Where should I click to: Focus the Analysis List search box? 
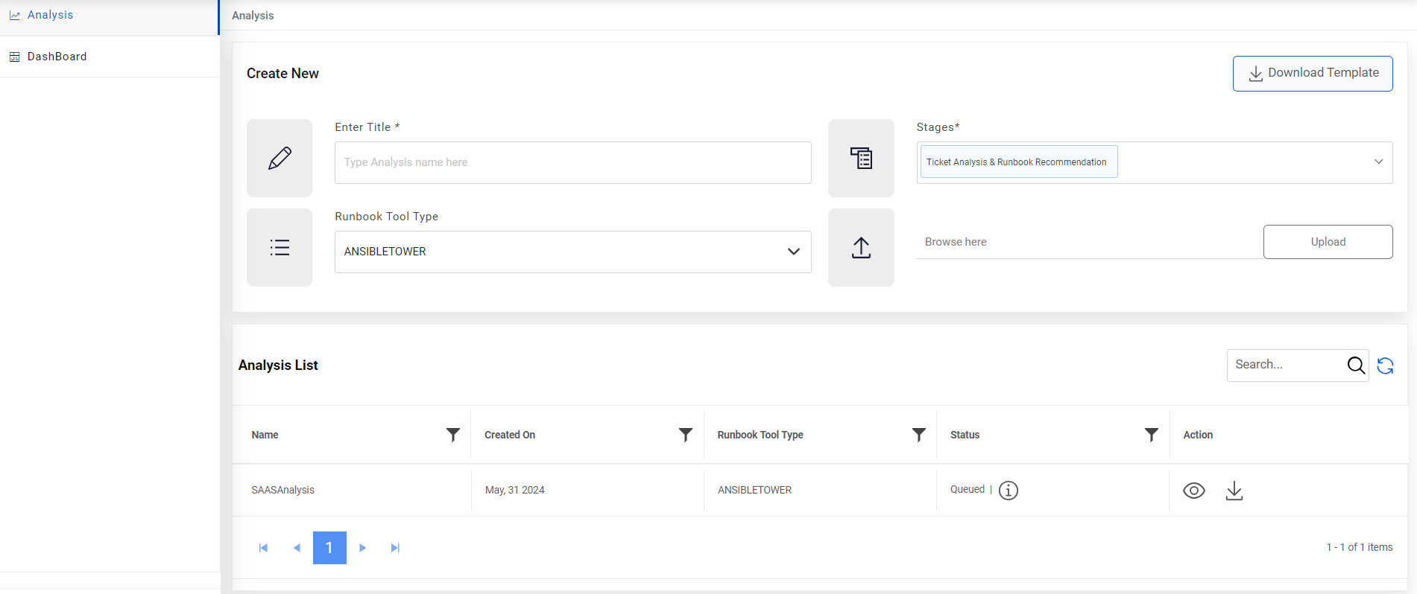(1286, 365)
